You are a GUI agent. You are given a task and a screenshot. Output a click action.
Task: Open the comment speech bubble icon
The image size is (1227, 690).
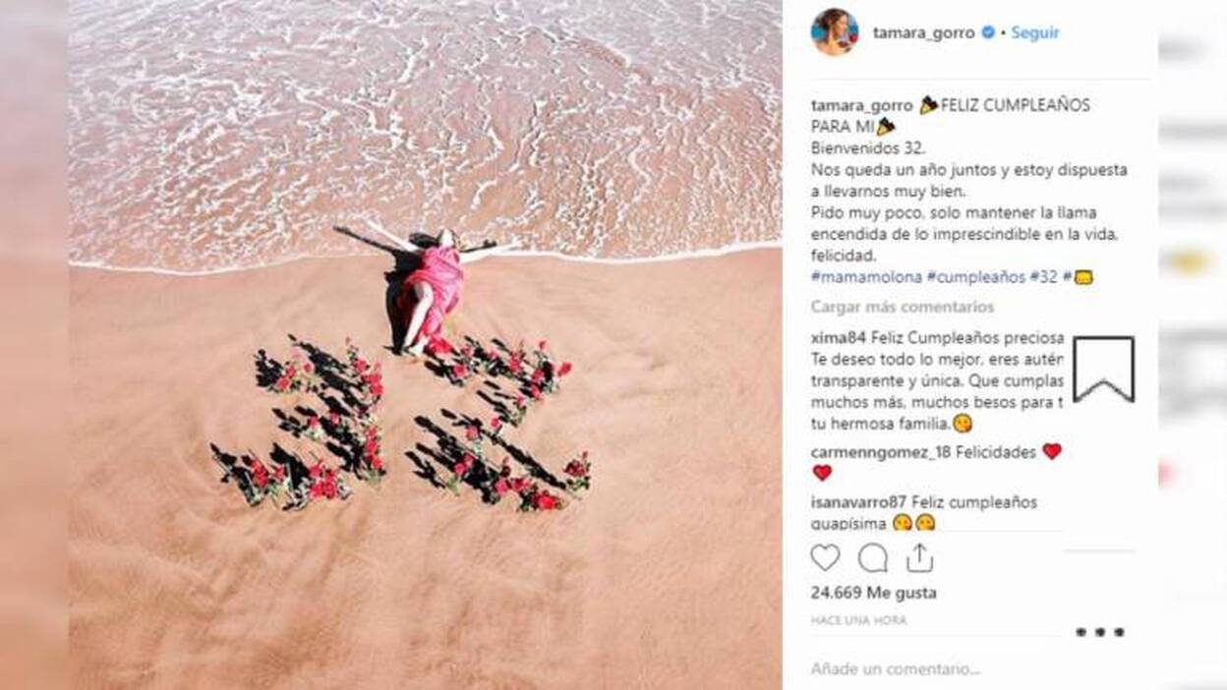click(x=872, y=557)
